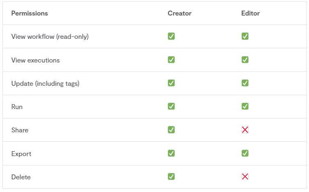The width and height of the screenshot is (309, 192).
Task: Click Creator checkmark in Share row
Action: coord(171,130)
